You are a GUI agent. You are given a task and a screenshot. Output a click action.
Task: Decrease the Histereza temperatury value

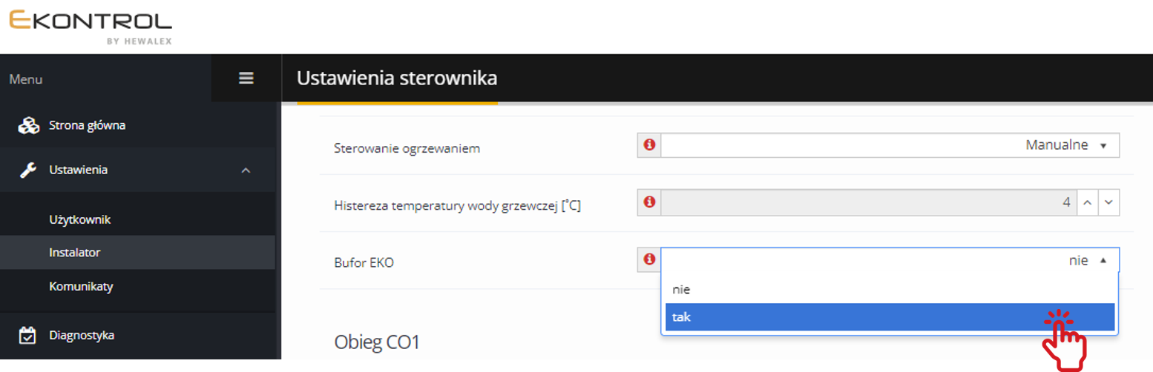(1108, 202)
